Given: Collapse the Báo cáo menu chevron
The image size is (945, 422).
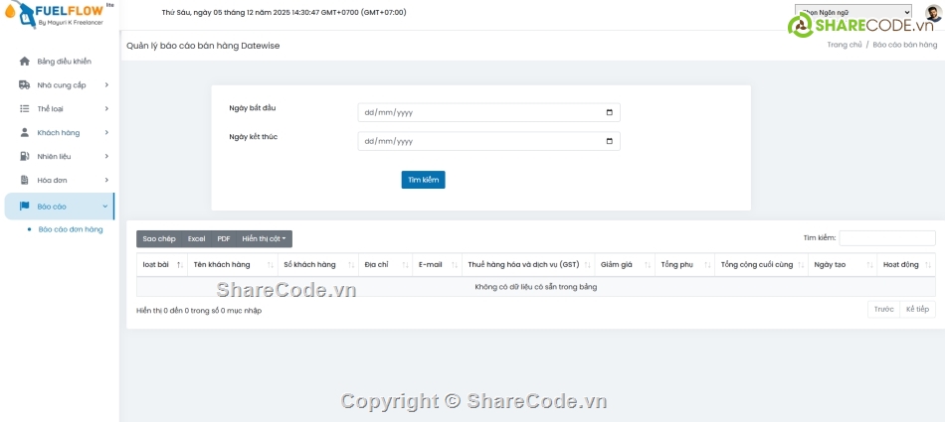Looking at the screenshot, I should (105, 207).
